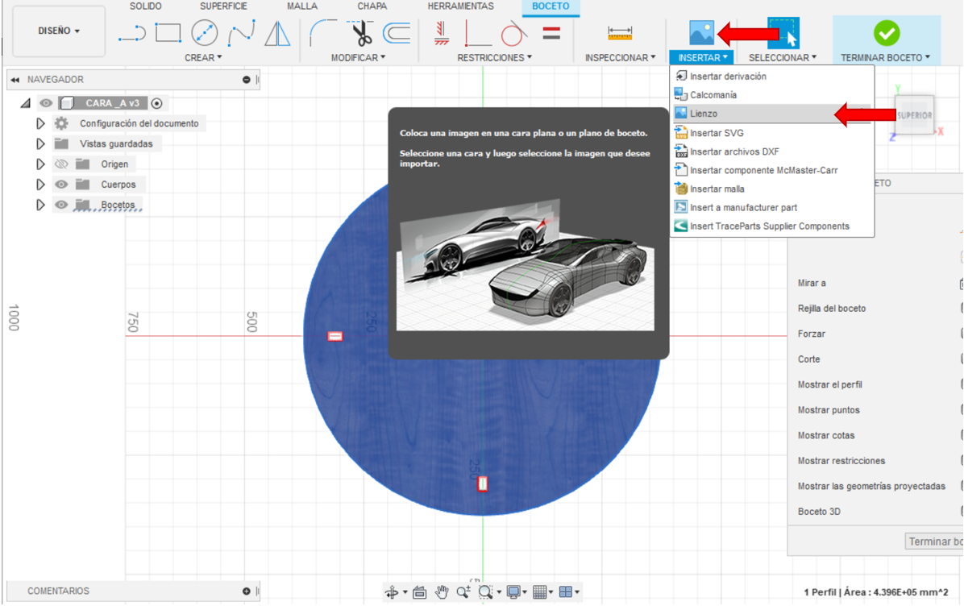964x610 pixels.
Task: Choose Insertar archivos DXF entry
Action: pos(771,151)
